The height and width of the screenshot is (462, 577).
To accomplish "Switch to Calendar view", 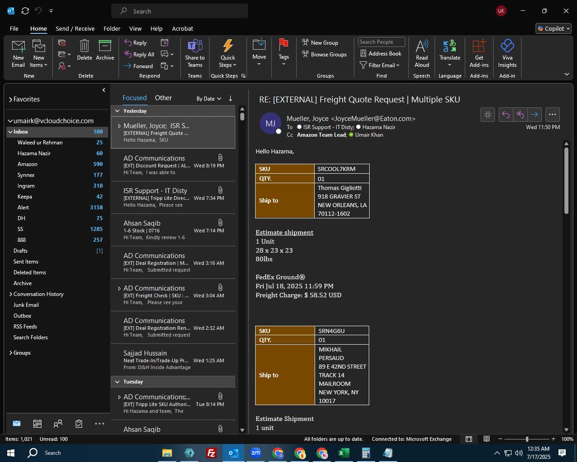I will tap(37, 423).
